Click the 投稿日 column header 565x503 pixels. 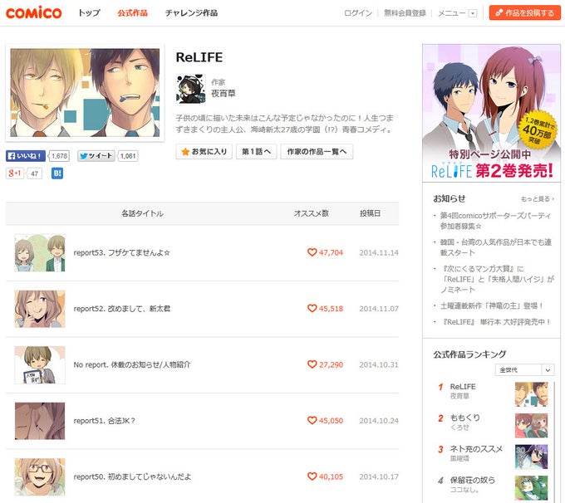[x=370, y=213]
